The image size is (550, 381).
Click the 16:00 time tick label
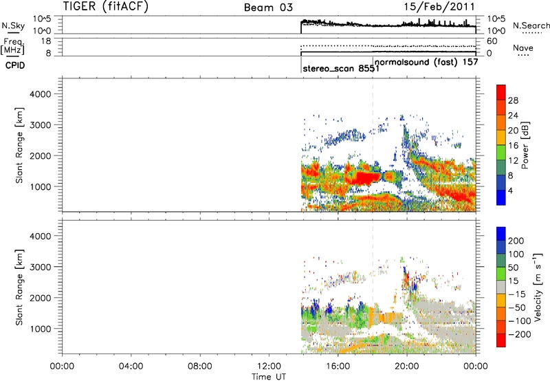click(338, 367)
